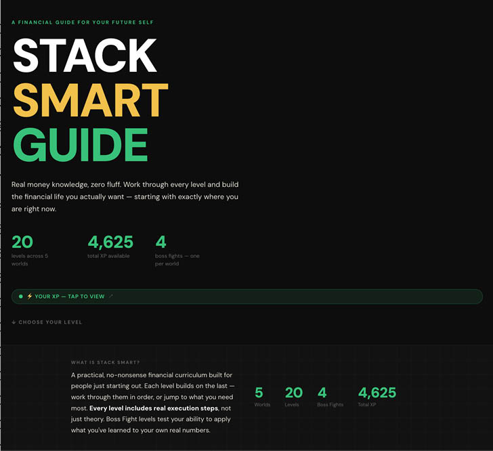Click the green status dot in XP bar
The image size is (493, 451).
pos(21,296)
